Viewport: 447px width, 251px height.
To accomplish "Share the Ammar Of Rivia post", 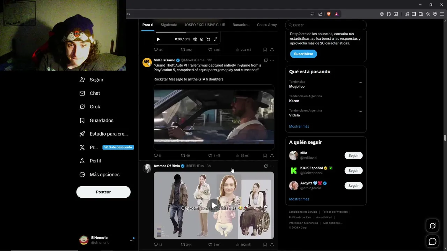I will click(272, 244).
